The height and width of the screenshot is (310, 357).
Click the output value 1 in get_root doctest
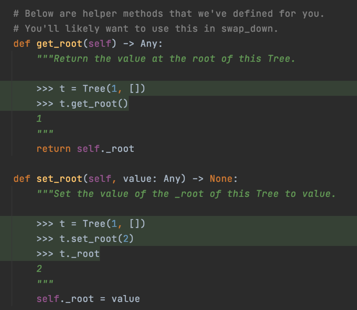(x=38, y=118)
